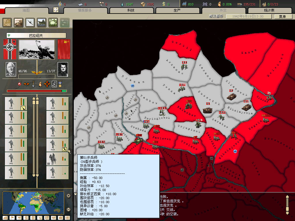The width and height of the screenshot is (295, 221).
Task: Select the star-circle victory points map mode
Action: point(67,218)
